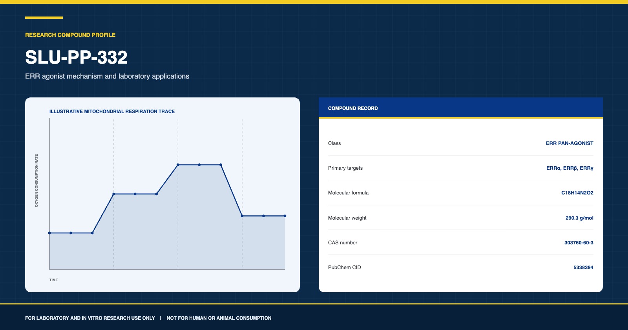Click the SLU-PP-332 title heading
628x330 pixels.
(x=76, y=57)
